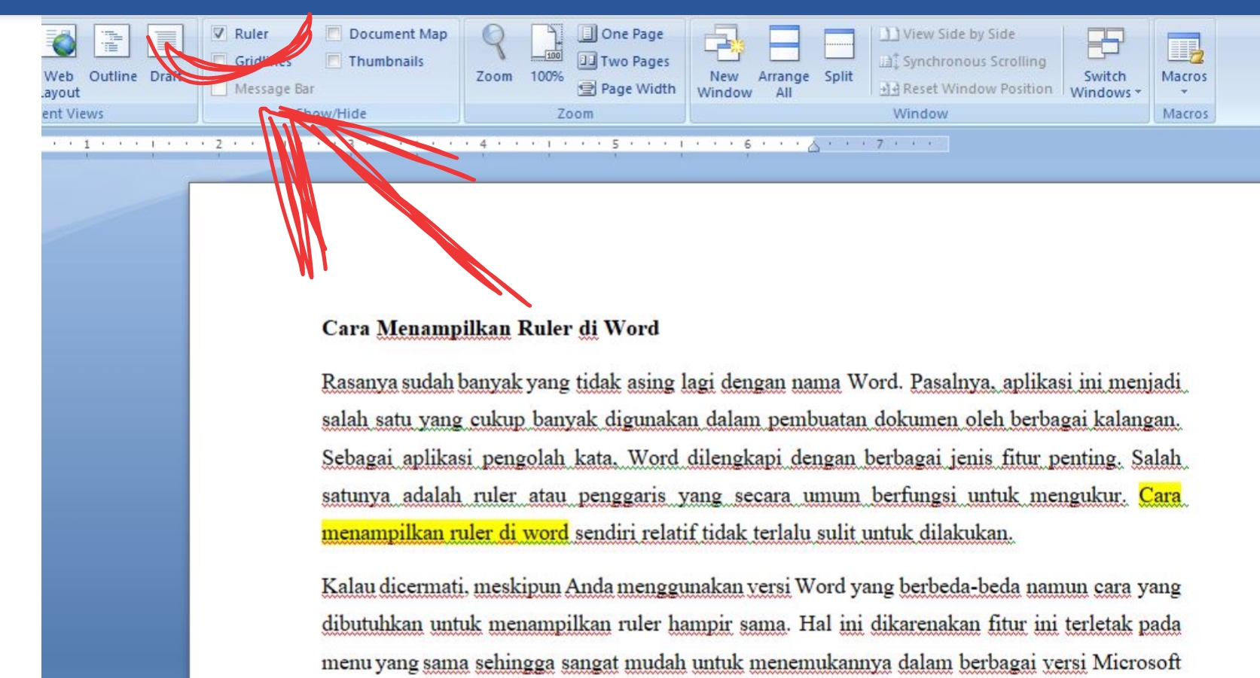Image resolution: width=1260 pixels, height=678 pixels.
Task: Open Switch Windows dropdown
Action: (x=1105, y=62)
